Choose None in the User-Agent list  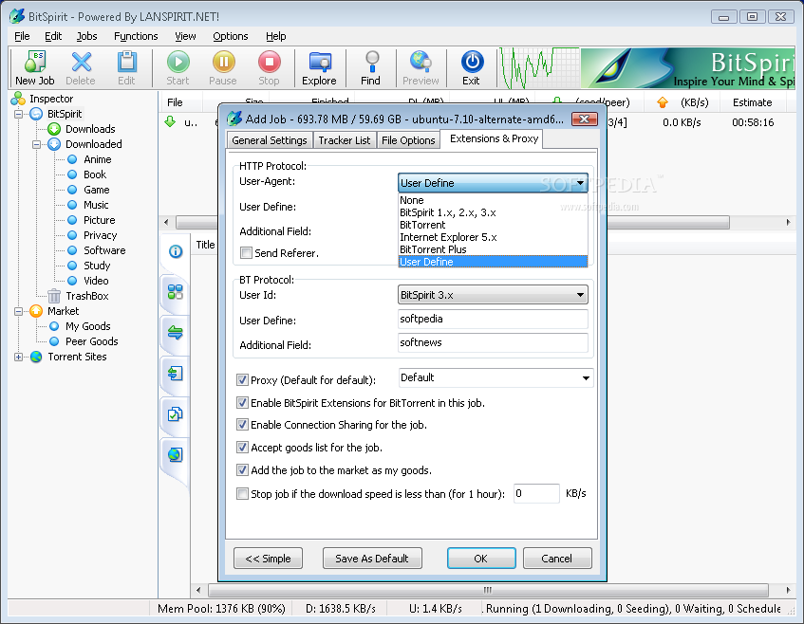(493, 200)
